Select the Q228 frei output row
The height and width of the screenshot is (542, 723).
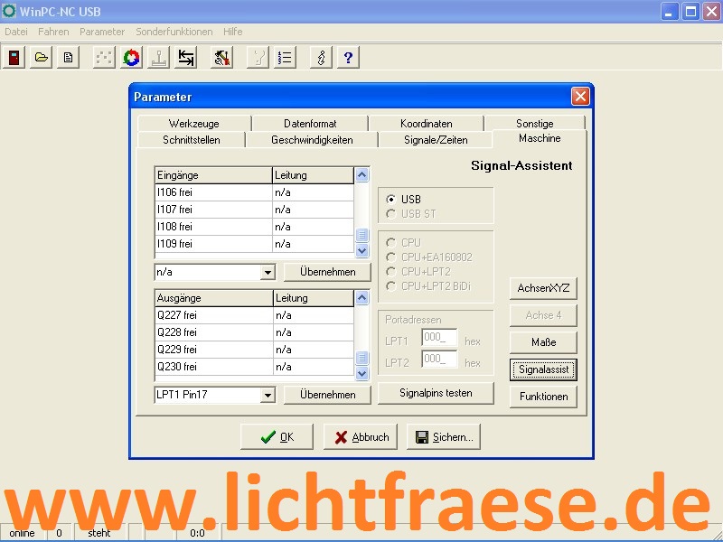click(x=255, y=332)
